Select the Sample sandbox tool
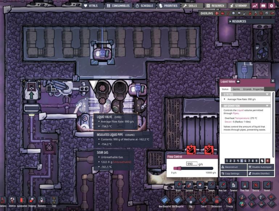Screen dimensions: 279x211 click(x=211, y=186)
